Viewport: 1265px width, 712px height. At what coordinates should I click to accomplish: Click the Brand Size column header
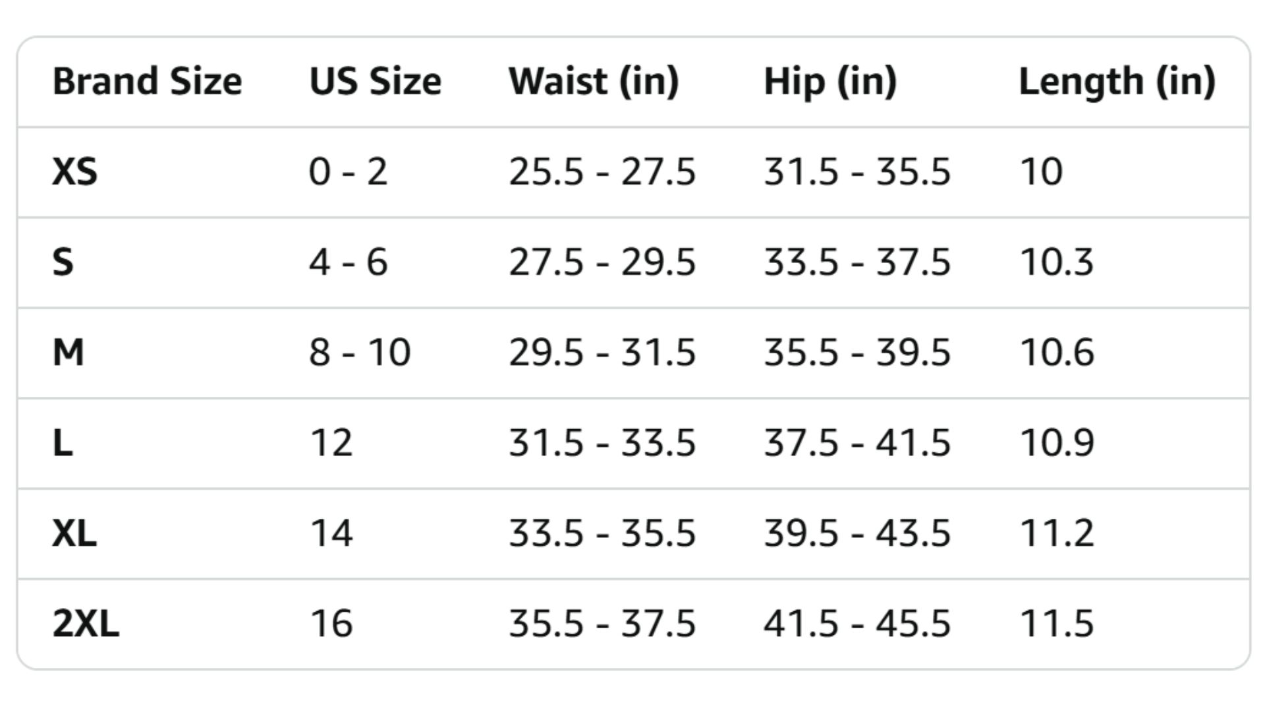click(147, 82)
